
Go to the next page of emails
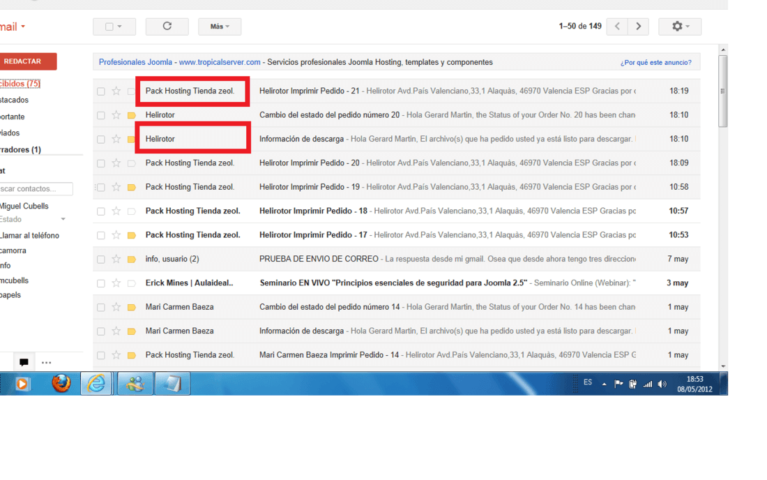pyautogui.click(x=638, y=27)
